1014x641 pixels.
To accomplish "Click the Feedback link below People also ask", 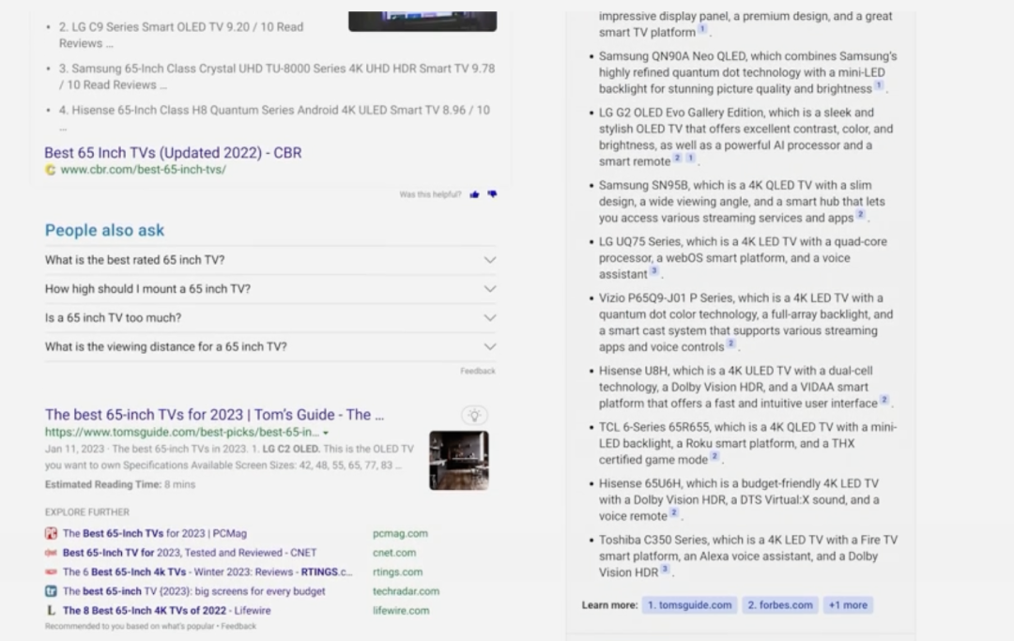I will (x=477, y=371).
